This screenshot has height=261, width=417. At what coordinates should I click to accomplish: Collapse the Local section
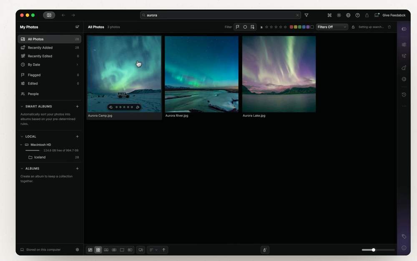point(22,136)
